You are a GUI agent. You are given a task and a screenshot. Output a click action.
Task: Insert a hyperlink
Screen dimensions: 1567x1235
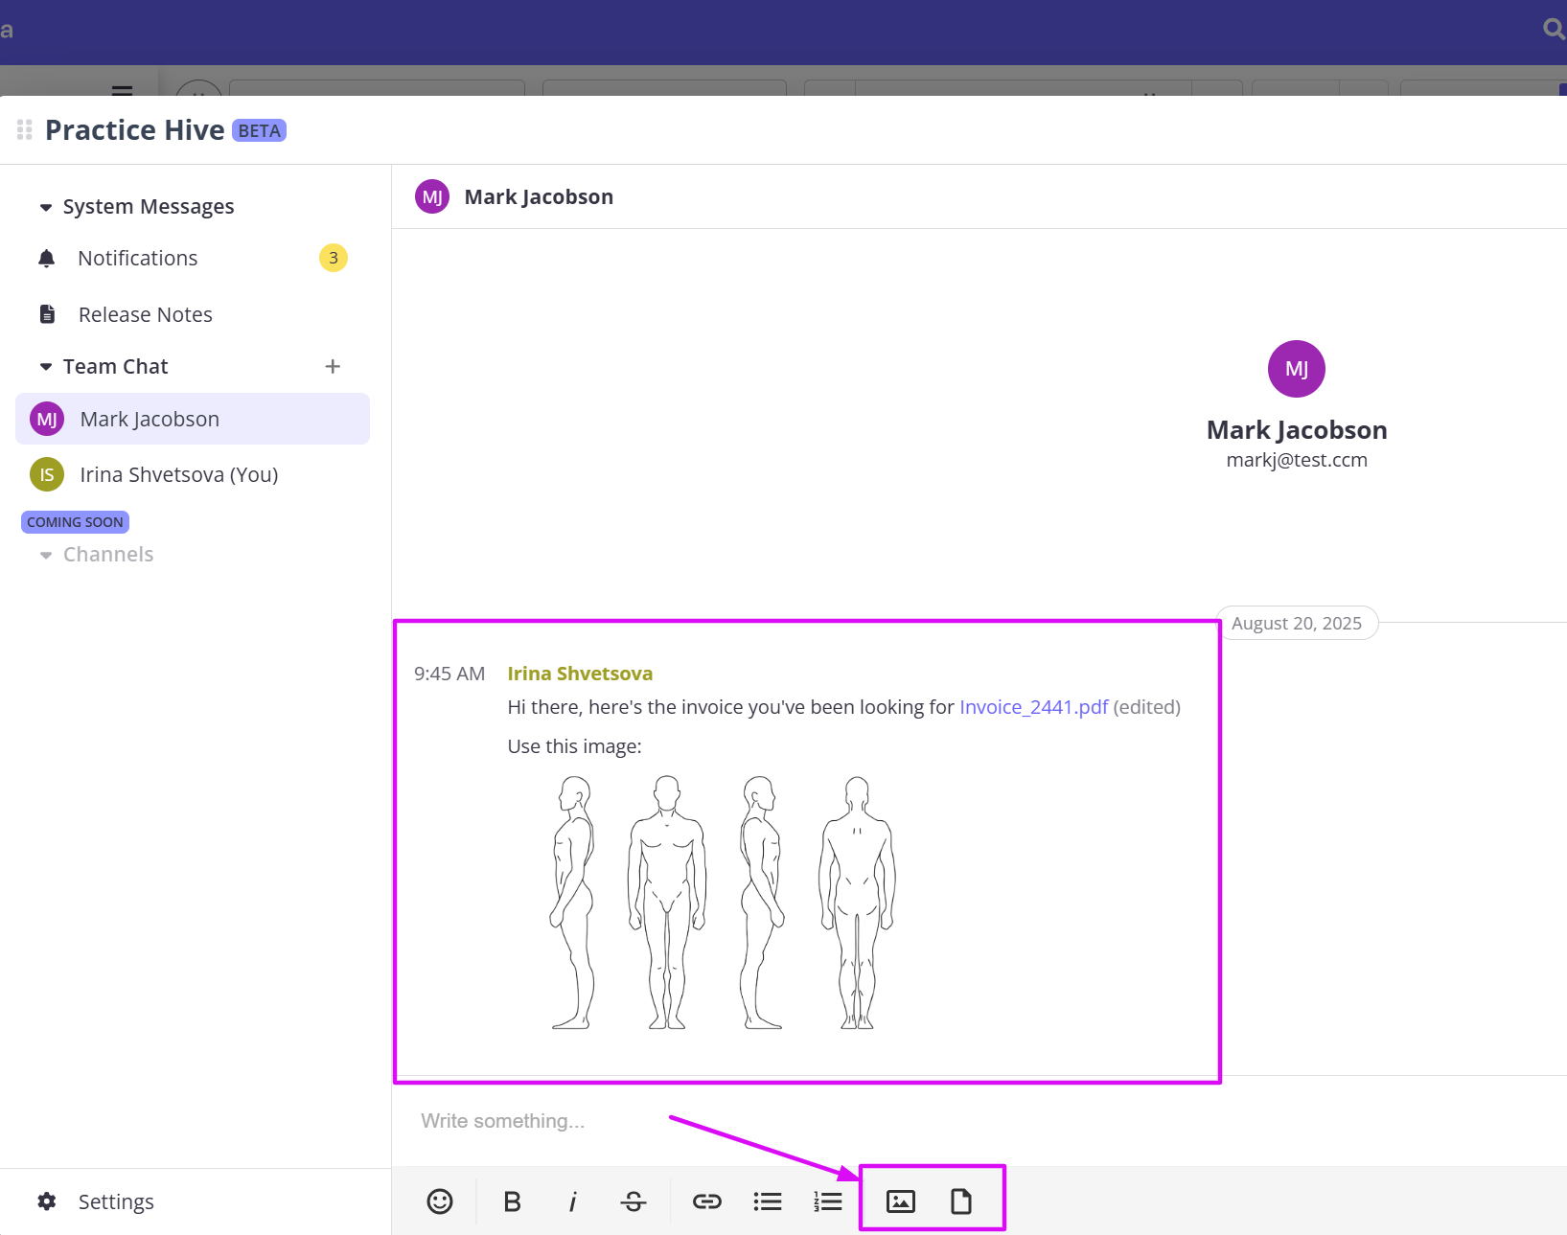point(706,1201)
